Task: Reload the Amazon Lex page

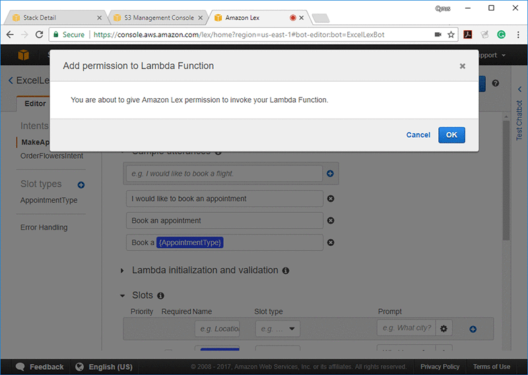Action: (40, 35)
